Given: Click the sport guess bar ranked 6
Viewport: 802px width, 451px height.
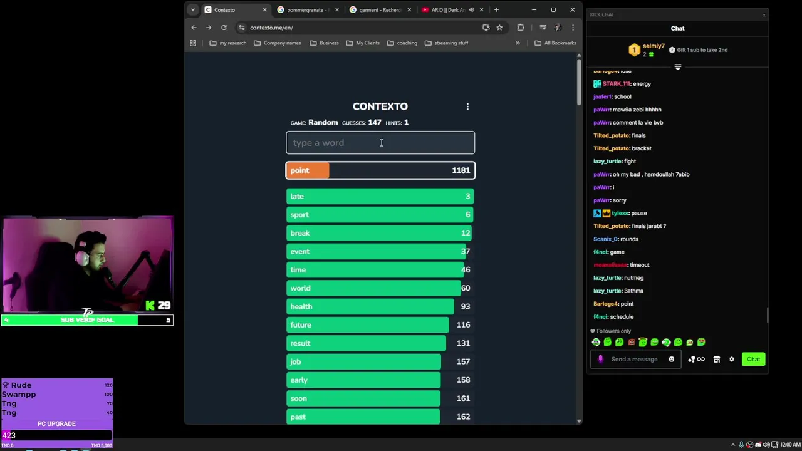Looking at the screenshot, I should (x=380, y=215).
